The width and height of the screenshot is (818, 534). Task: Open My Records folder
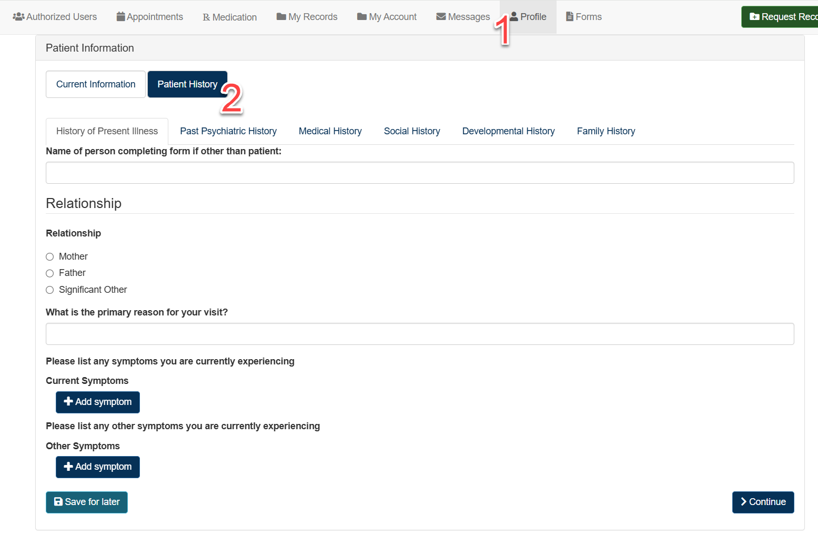point(307,17)
